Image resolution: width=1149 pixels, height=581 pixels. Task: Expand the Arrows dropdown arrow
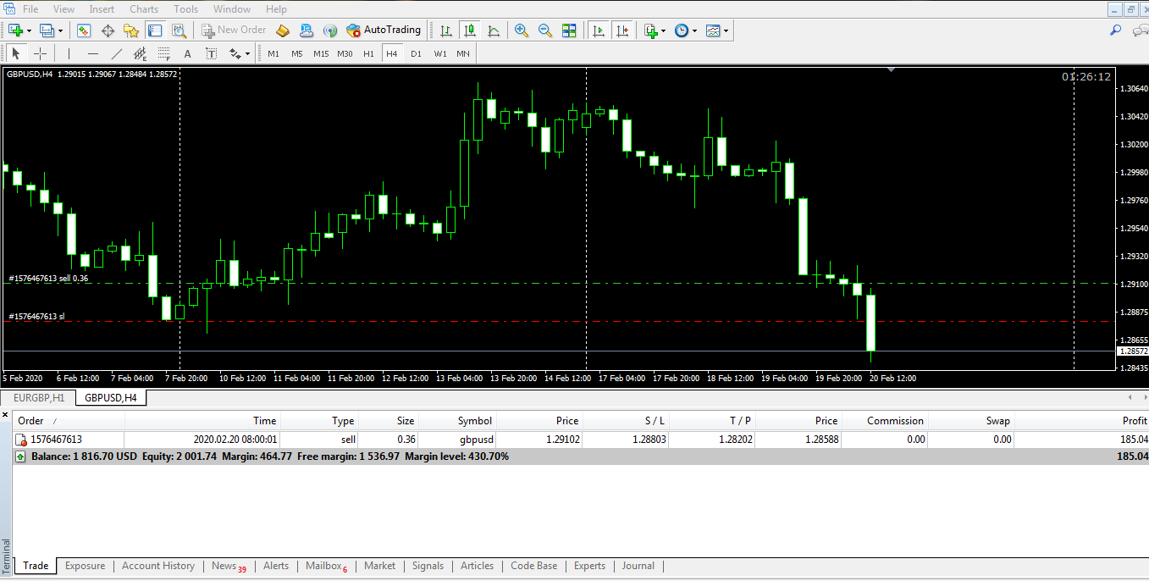[247, 53]
